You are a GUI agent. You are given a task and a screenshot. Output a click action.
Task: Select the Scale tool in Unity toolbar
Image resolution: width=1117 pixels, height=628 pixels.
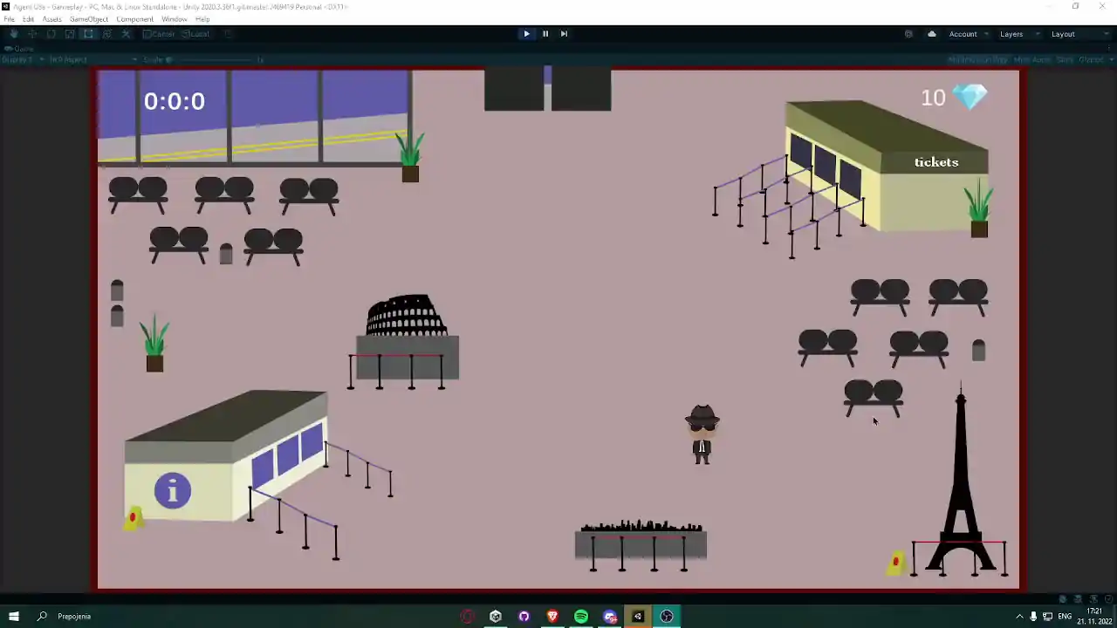coord(70,34)
